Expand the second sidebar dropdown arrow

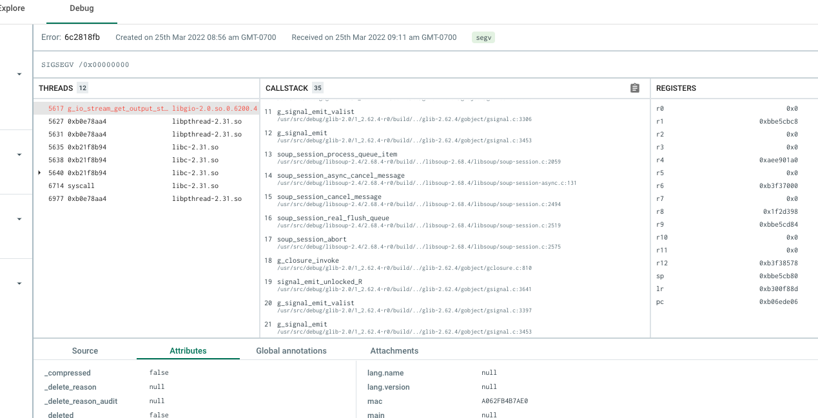[x=19, y=155]
